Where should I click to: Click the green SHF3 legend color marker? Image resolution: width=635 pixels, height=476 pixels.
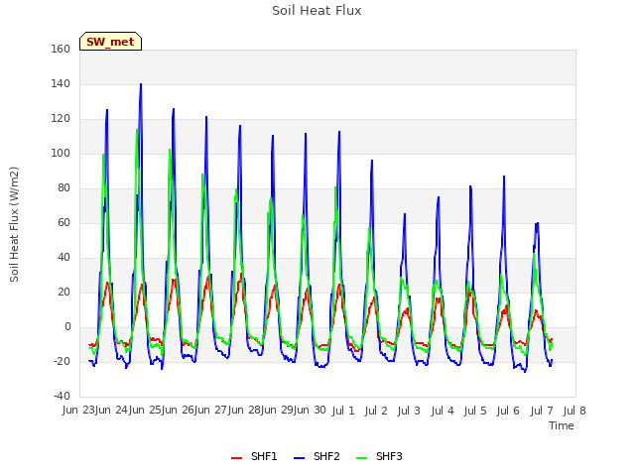click(x=361, y=458)
